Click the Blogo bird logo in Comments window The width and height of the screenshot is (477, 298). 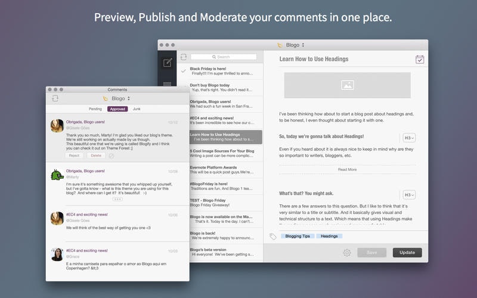click(x=106, y=98)
